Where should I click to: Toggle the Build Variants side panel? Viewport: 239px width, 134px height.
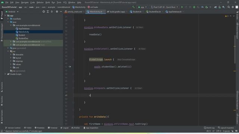1,116
